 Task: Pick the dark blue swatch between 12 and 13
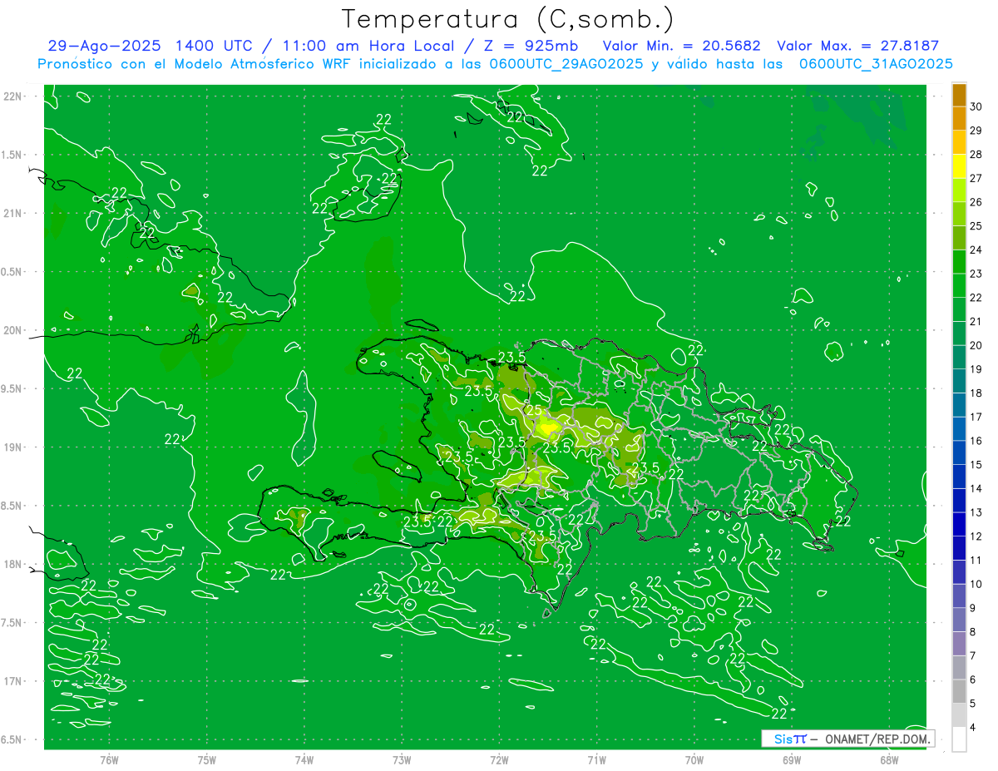[x=959, y=524]
